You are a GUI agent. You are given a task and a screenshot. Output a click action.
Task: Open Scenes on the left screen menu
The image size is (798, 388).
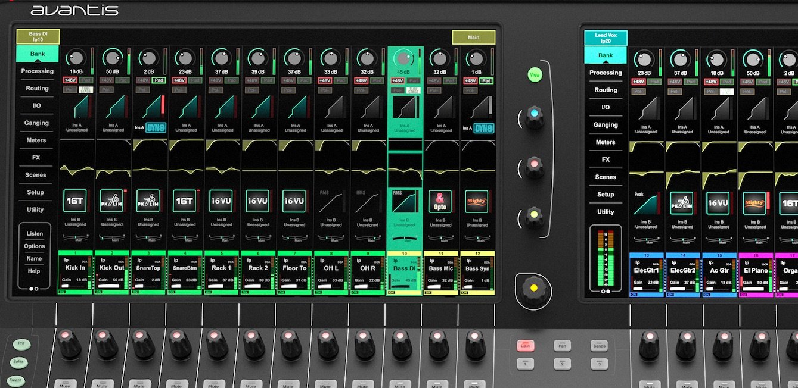coord(35,175)
